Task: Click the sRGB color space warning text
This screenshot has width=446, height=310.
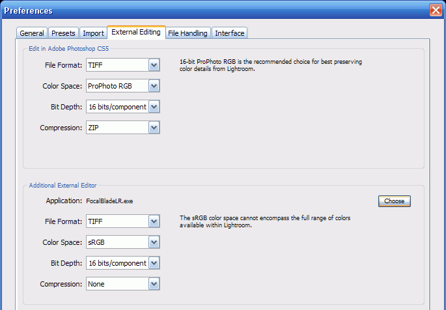Action: (265, 221)
